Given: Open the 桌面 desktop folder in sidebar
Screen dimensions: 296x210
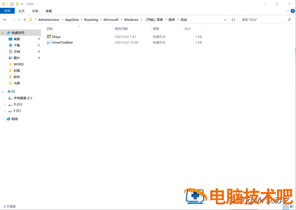Looking at the screenshot, I should click(x=17, y=39).
